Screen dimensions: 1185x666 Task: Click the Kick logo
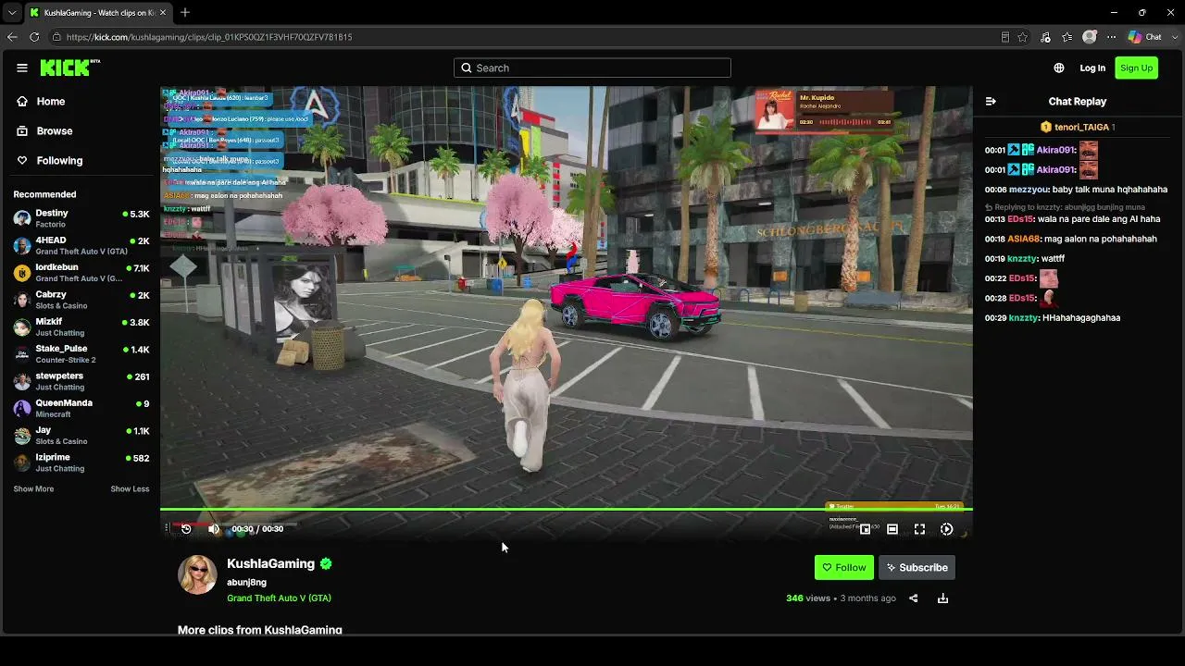69,68
